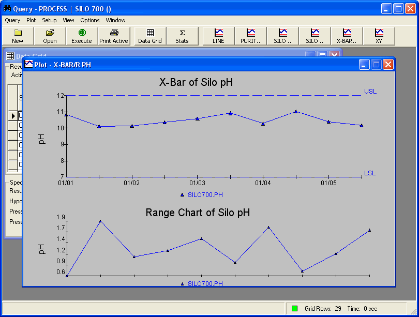Image resolution: width=419 pixels, height=317 pixels.
Task: Close the Plot X-BAR/R PH window
Action: point(388,64)
